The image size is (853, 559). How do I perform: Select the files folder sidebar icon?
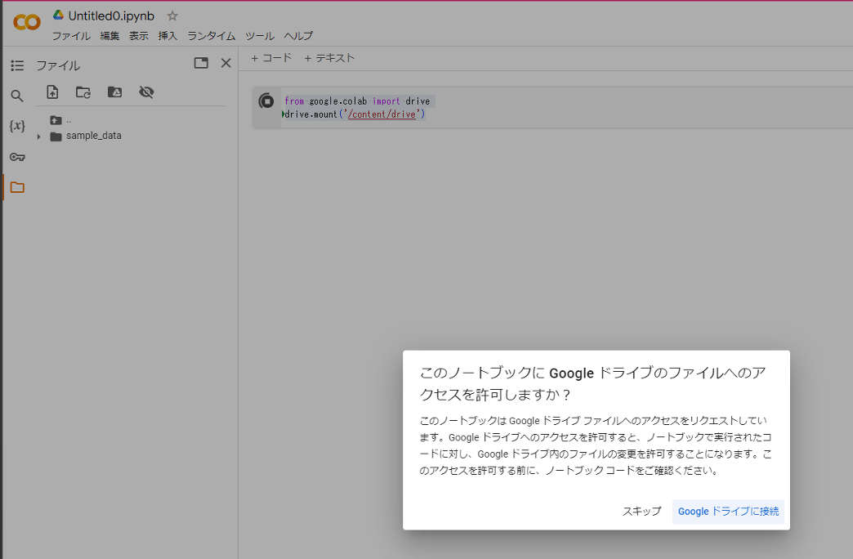pos(17,187)
